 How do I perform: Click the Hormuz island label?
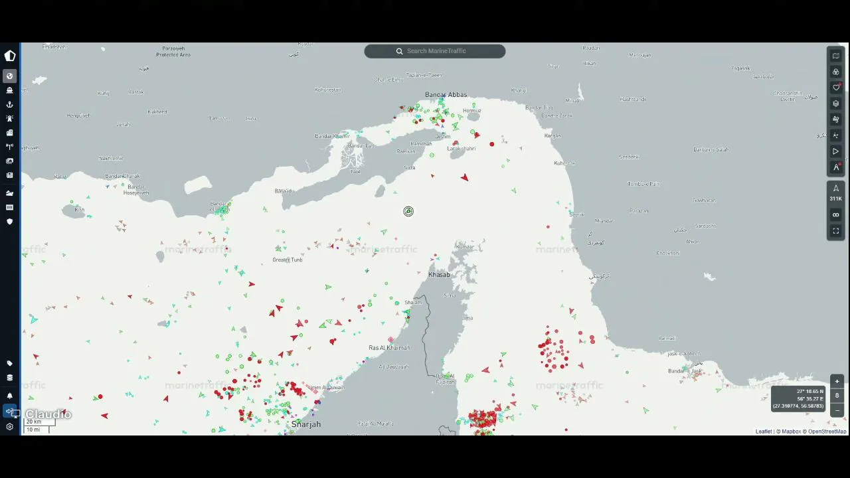pos(471,111)
